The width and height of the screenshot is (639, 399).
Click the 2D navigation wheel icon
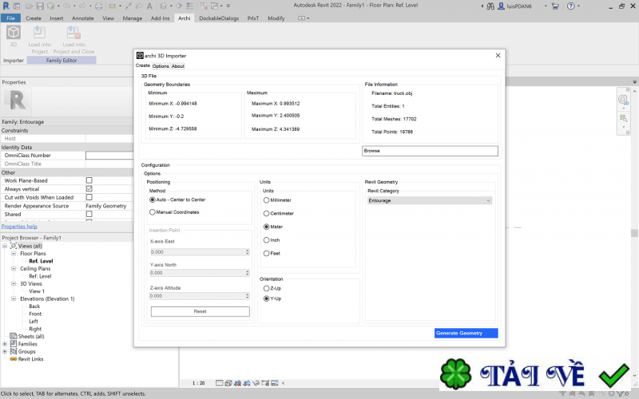click(623, 99)
